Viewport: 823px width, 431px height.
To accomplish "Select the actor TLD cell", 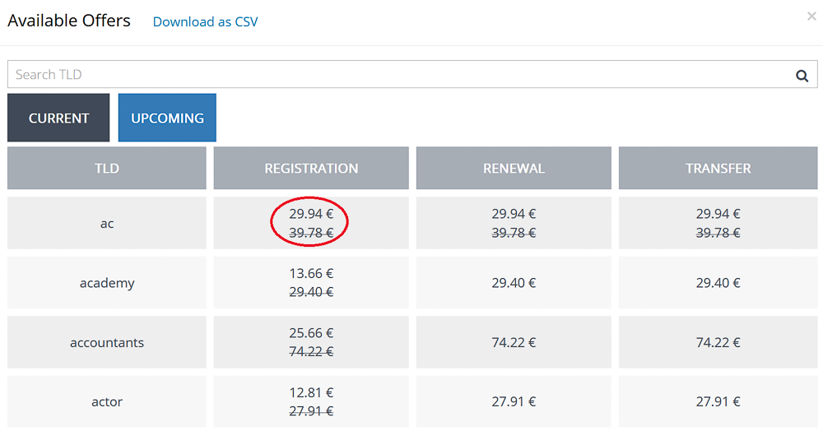I will click(x=106, y=401).
